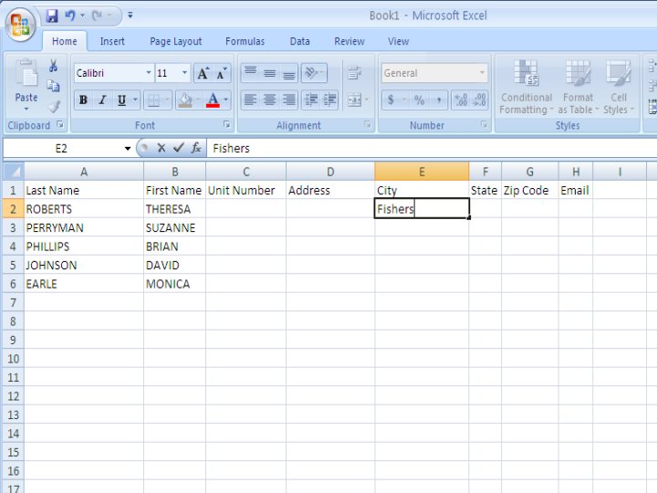The width and height of the screenshot is (657, 493).
Task: Set Bottom Align vertical alignment
Action: pos(288,73)
